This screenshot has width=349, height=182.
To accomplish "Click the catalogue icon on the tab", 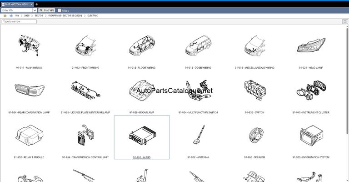I will point(3,4).
